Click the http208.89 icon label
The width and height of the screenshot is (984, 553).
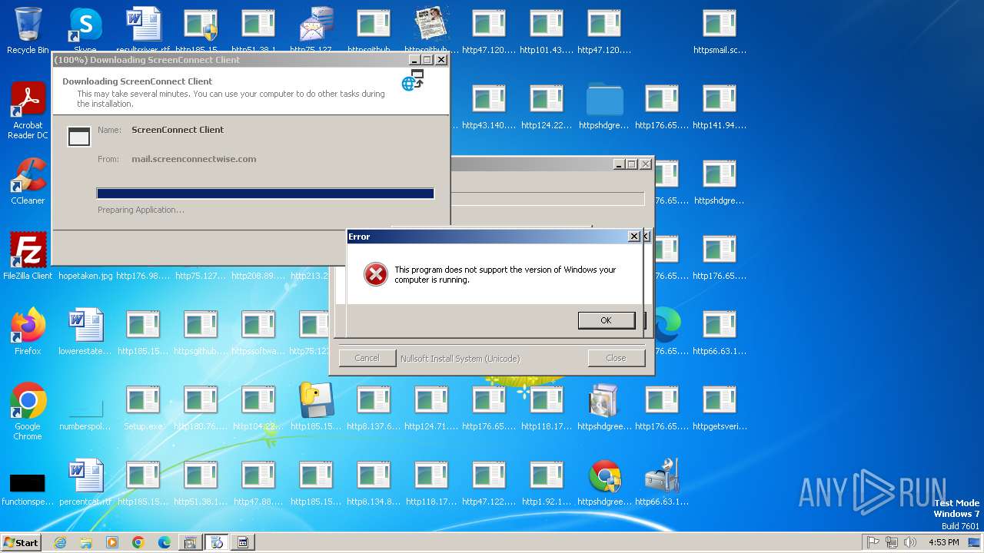258,276
